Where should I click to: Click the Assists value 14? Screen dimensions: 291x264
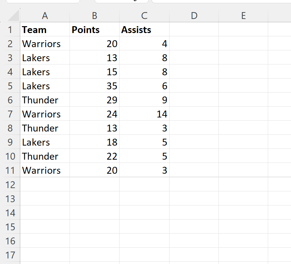pos(144,114)
